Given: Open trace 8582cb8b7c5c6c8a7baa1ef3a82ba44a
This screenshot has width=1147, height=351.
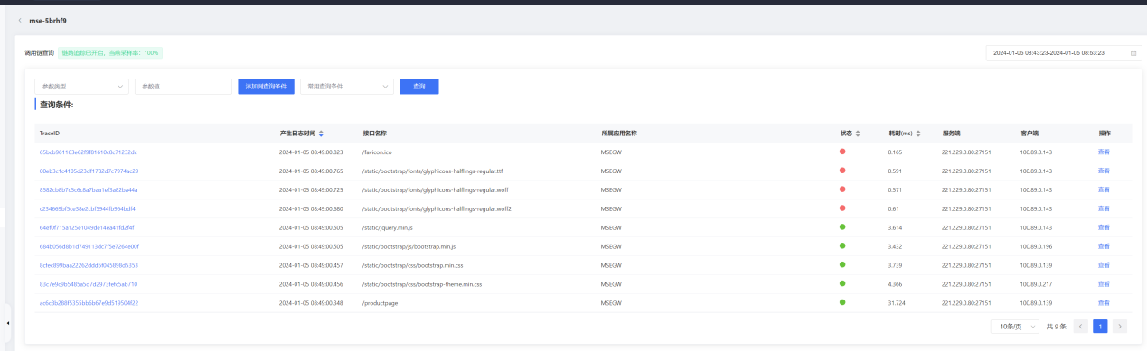Looking at the screenshot, I should [x=89, y=189].
